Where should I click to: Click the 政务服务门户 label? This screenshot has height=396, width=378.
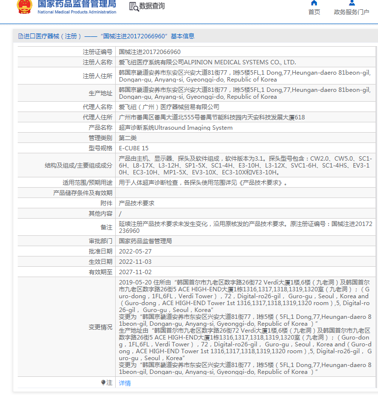[351, 12]
